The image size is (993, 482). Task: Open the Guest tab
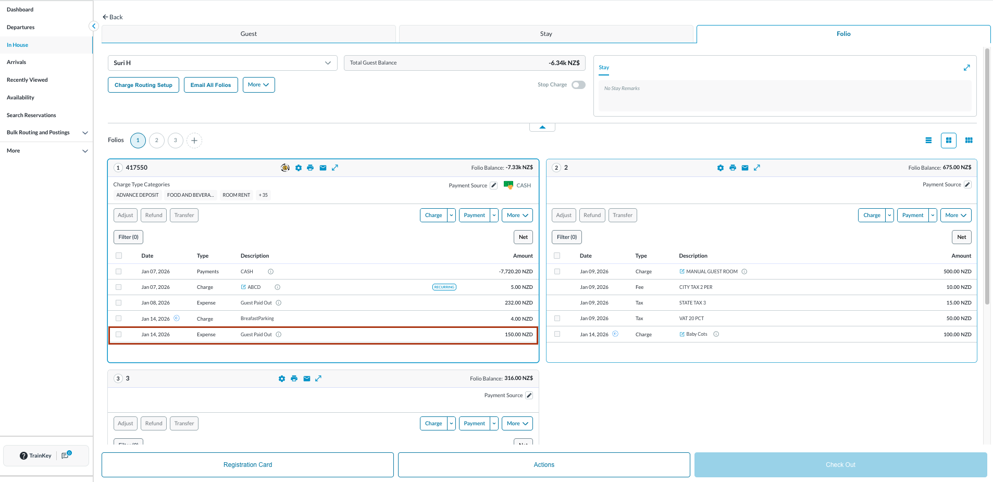click(x=249, y=34)
